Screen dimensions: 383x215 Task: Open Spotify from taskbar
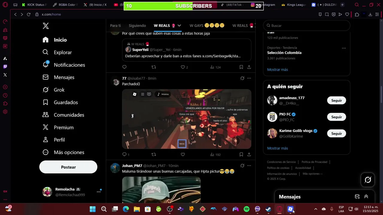247,209
